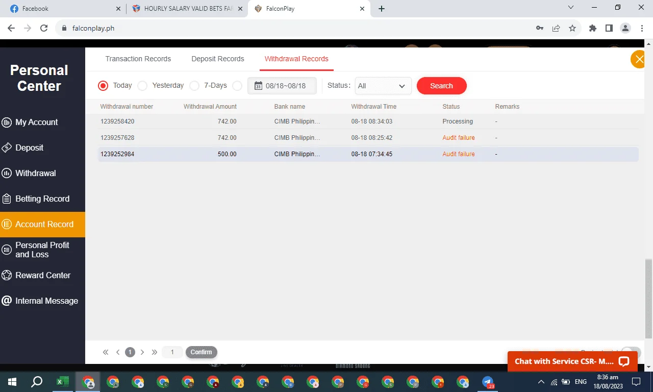Go to first page with double-left arrow
This screenshot has height=392, width=653.
click(106, 352)
